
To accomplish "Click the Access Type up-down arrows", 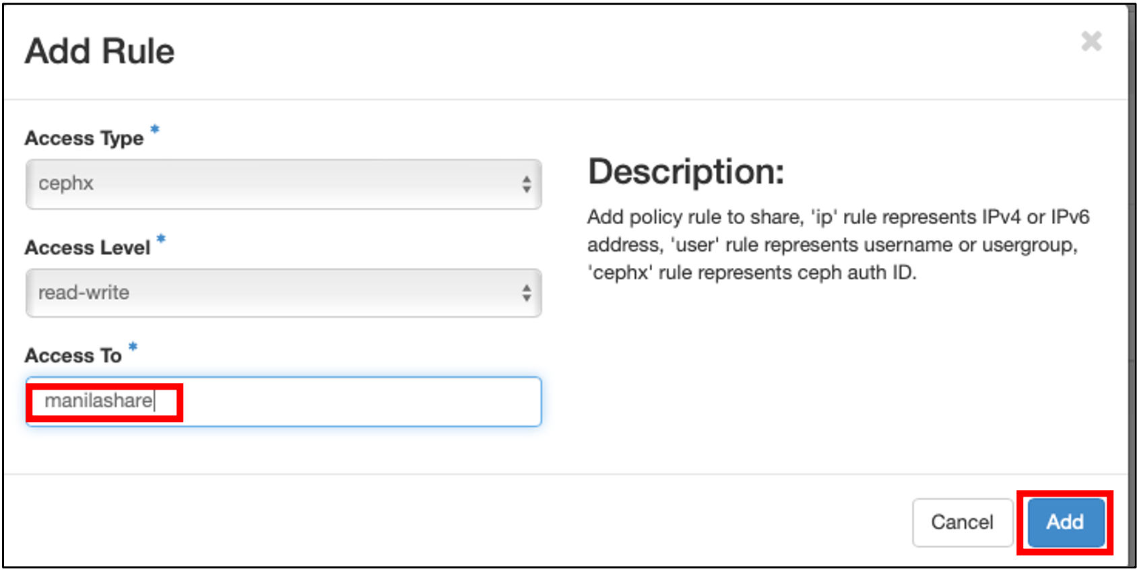I will point(526,184).
